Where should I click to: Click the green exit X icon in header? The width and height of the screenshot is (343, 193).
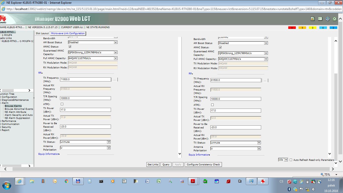[334, 19]
